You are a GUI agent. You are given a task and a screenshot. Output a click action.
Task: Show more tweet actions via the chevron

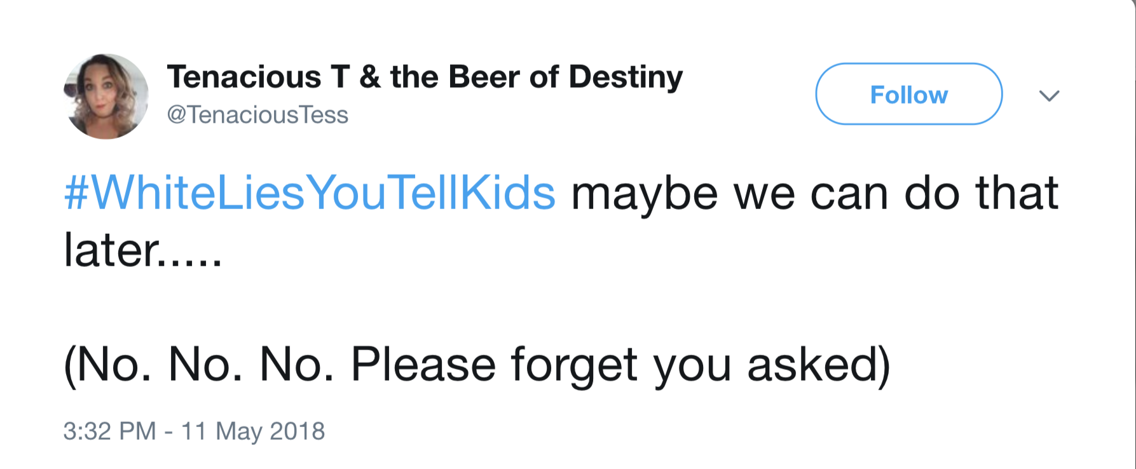click(x=1049, y=95)
